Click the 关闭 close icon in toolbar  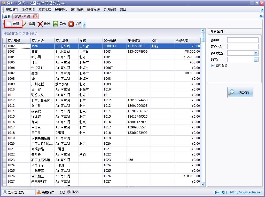click(71, 24)
